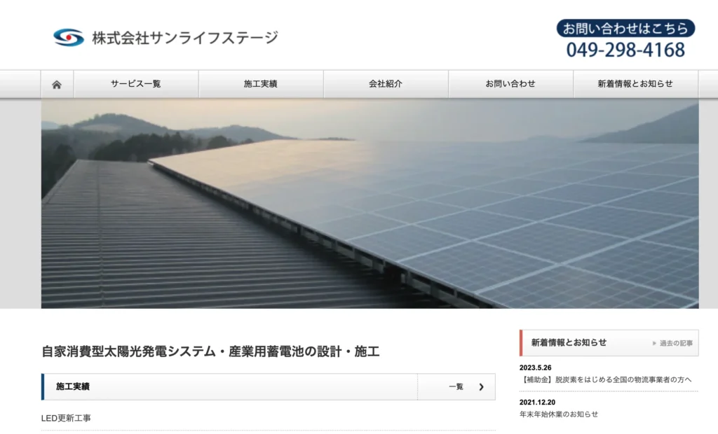Click the 新着情報とお知らせ sidebar heading
This screenshot has height=434, width=718.
(569, 342)
